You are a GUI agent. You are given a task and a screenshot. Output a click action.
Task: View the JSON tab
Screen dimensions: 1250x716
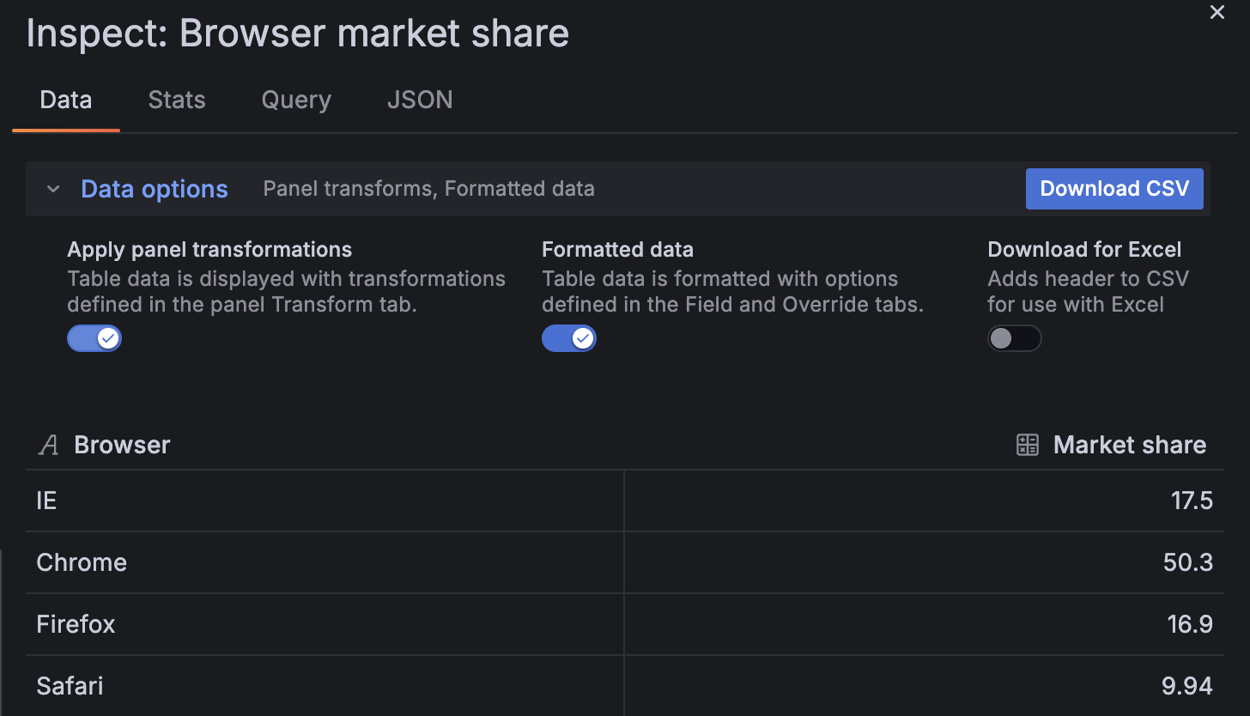pos(420,100)
